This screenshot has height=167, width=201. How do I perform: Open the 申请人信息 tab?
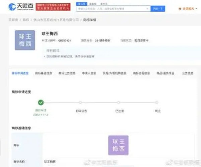click(x=89, y=73)
